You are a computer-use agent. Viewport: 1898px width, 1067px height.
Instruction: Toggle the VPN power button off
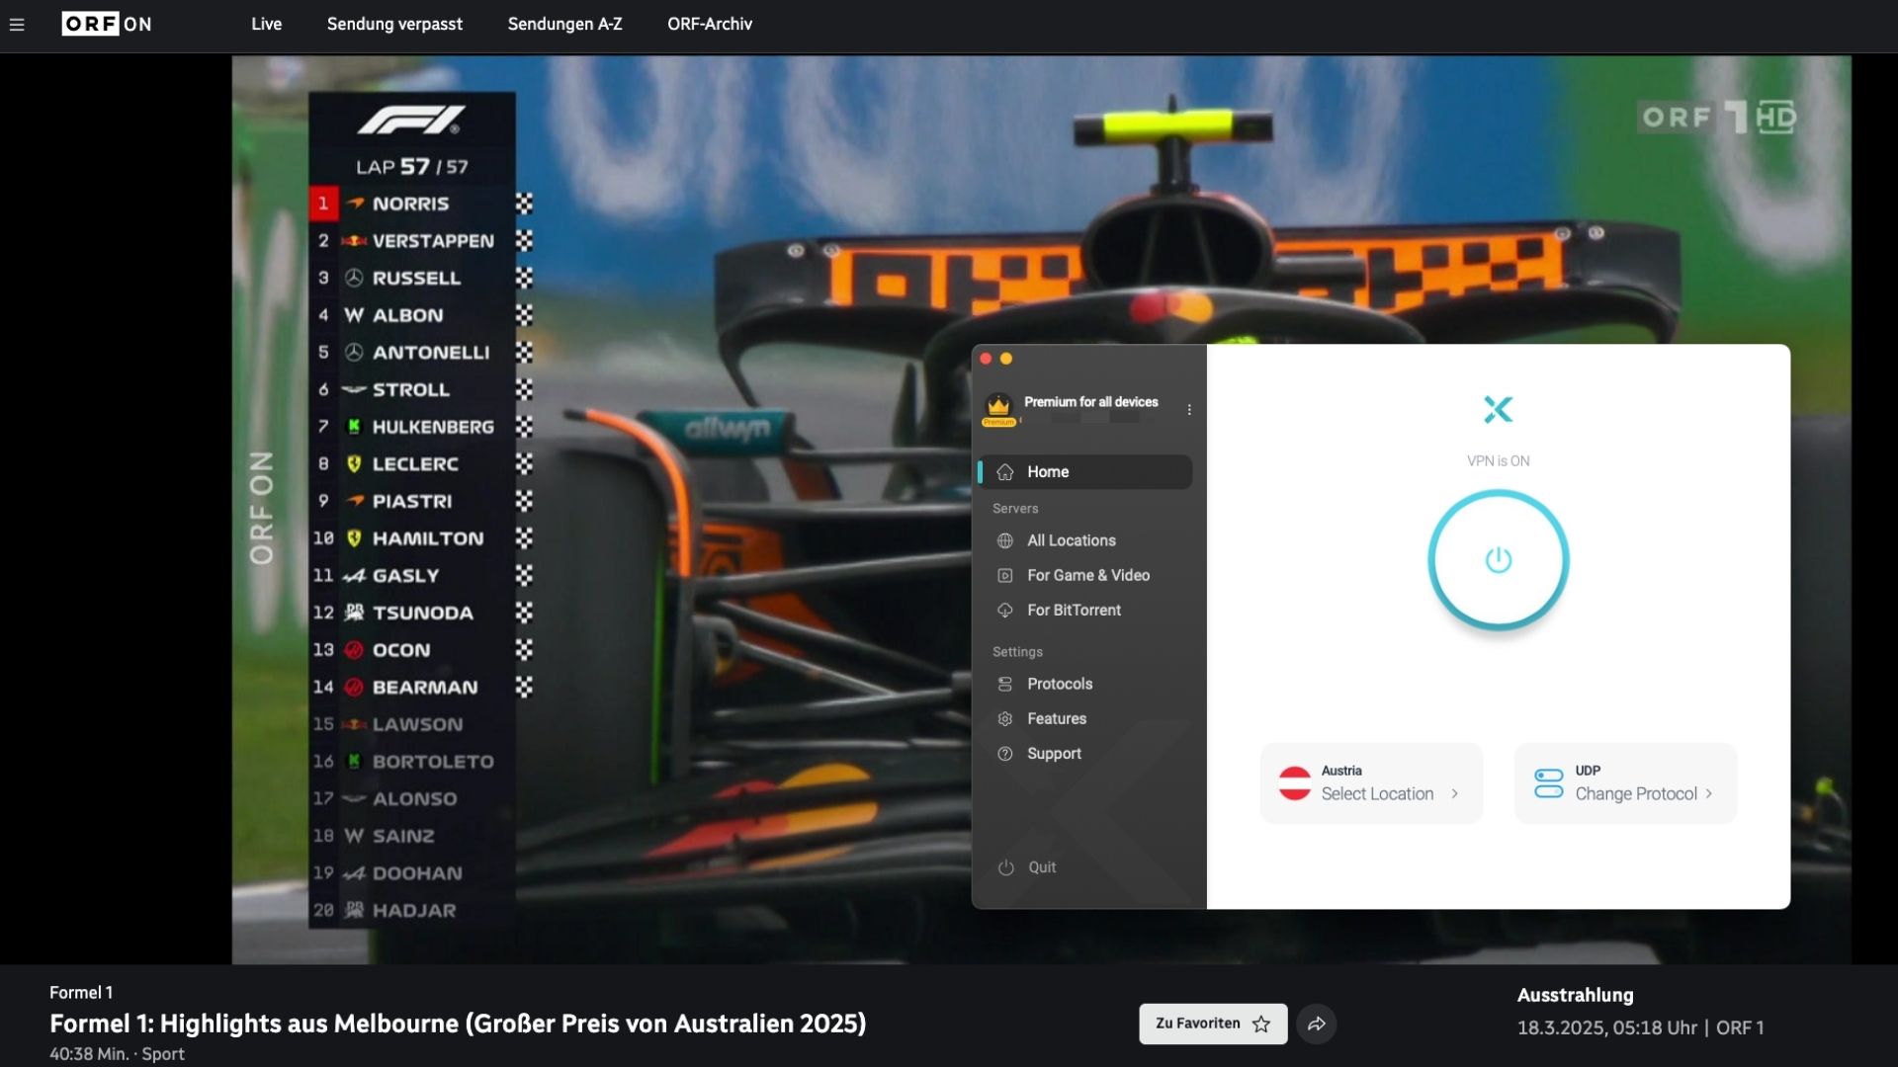(1498, 559)
